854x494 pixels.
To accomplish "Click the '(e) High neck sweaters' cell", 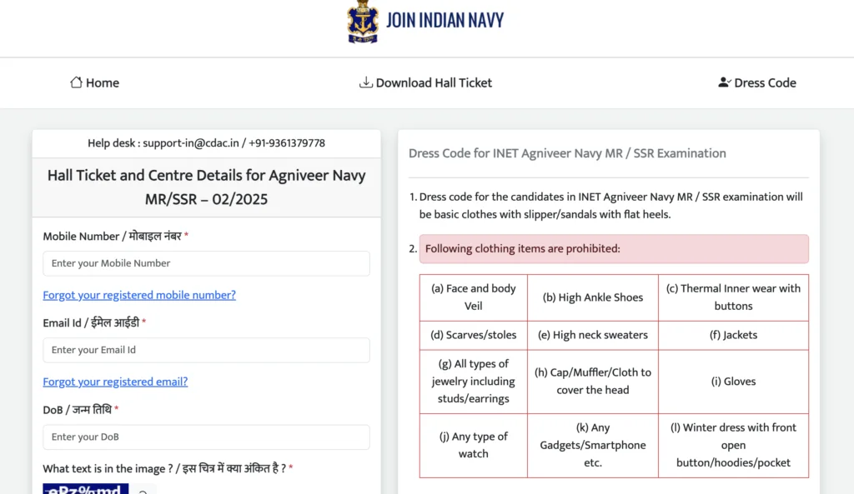I will pos(593,335).
